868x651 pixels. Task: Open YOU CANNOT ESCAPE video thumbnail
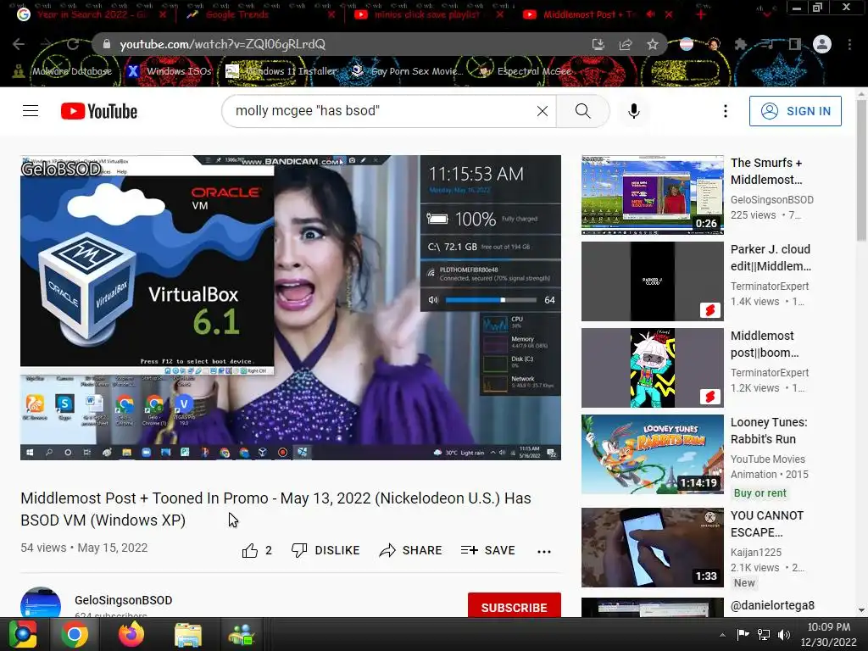pyautogui.click(x=652, y=548)
